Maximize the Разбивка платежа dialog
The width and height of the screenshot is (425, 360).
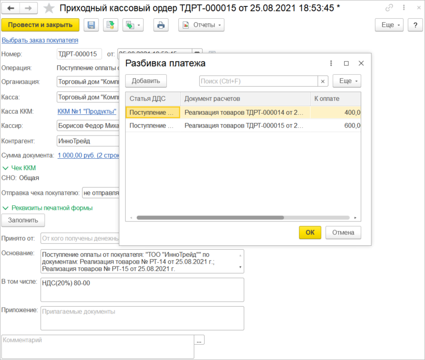click(346, 63)
